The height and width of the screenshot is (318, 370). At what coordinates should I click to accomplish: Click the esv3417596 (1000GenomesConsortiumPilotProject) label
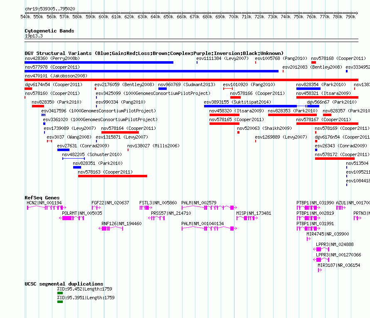(x=99, y=111)
